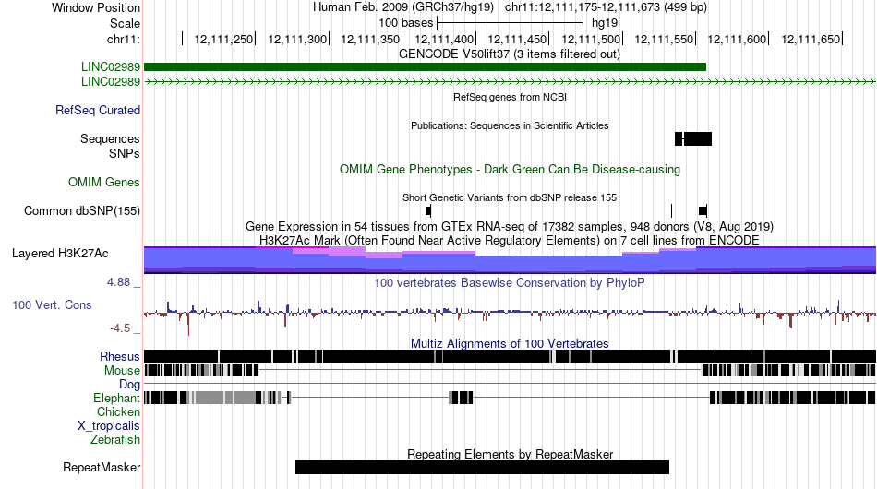Viewport: 877px width, 489px height.
Task: Open the X_tropicalis alignment label
Action: pyautogui.click(x=109, y=426)
